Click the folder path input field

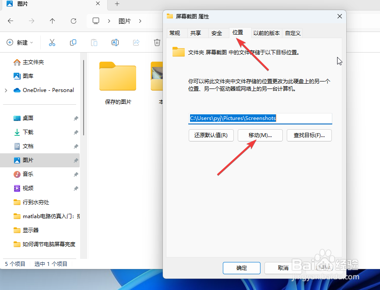tap(260, 118)
